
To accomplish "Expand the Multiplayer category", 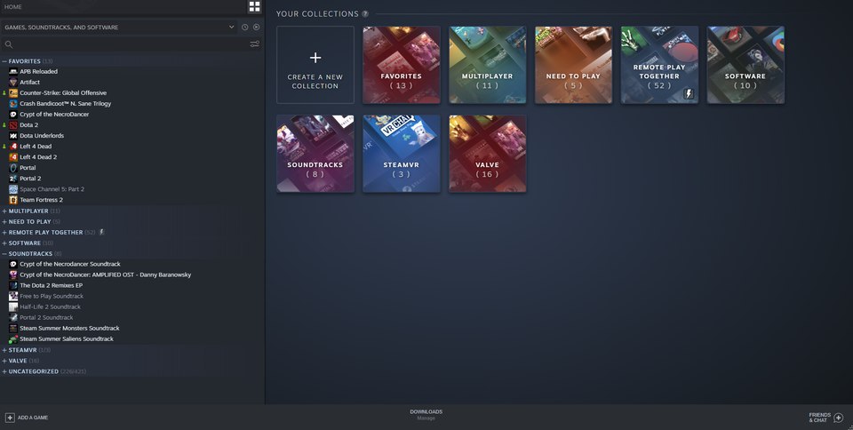I will click(4, 211).
